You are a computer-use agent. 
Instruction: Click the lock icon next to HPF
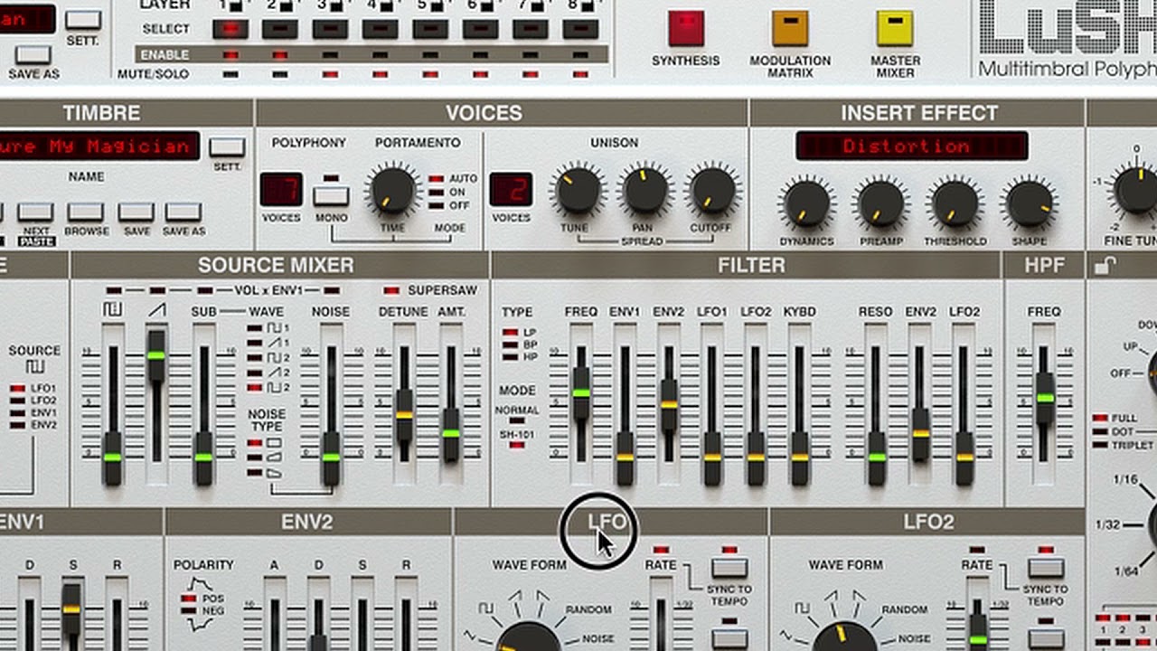[1105, 265]
